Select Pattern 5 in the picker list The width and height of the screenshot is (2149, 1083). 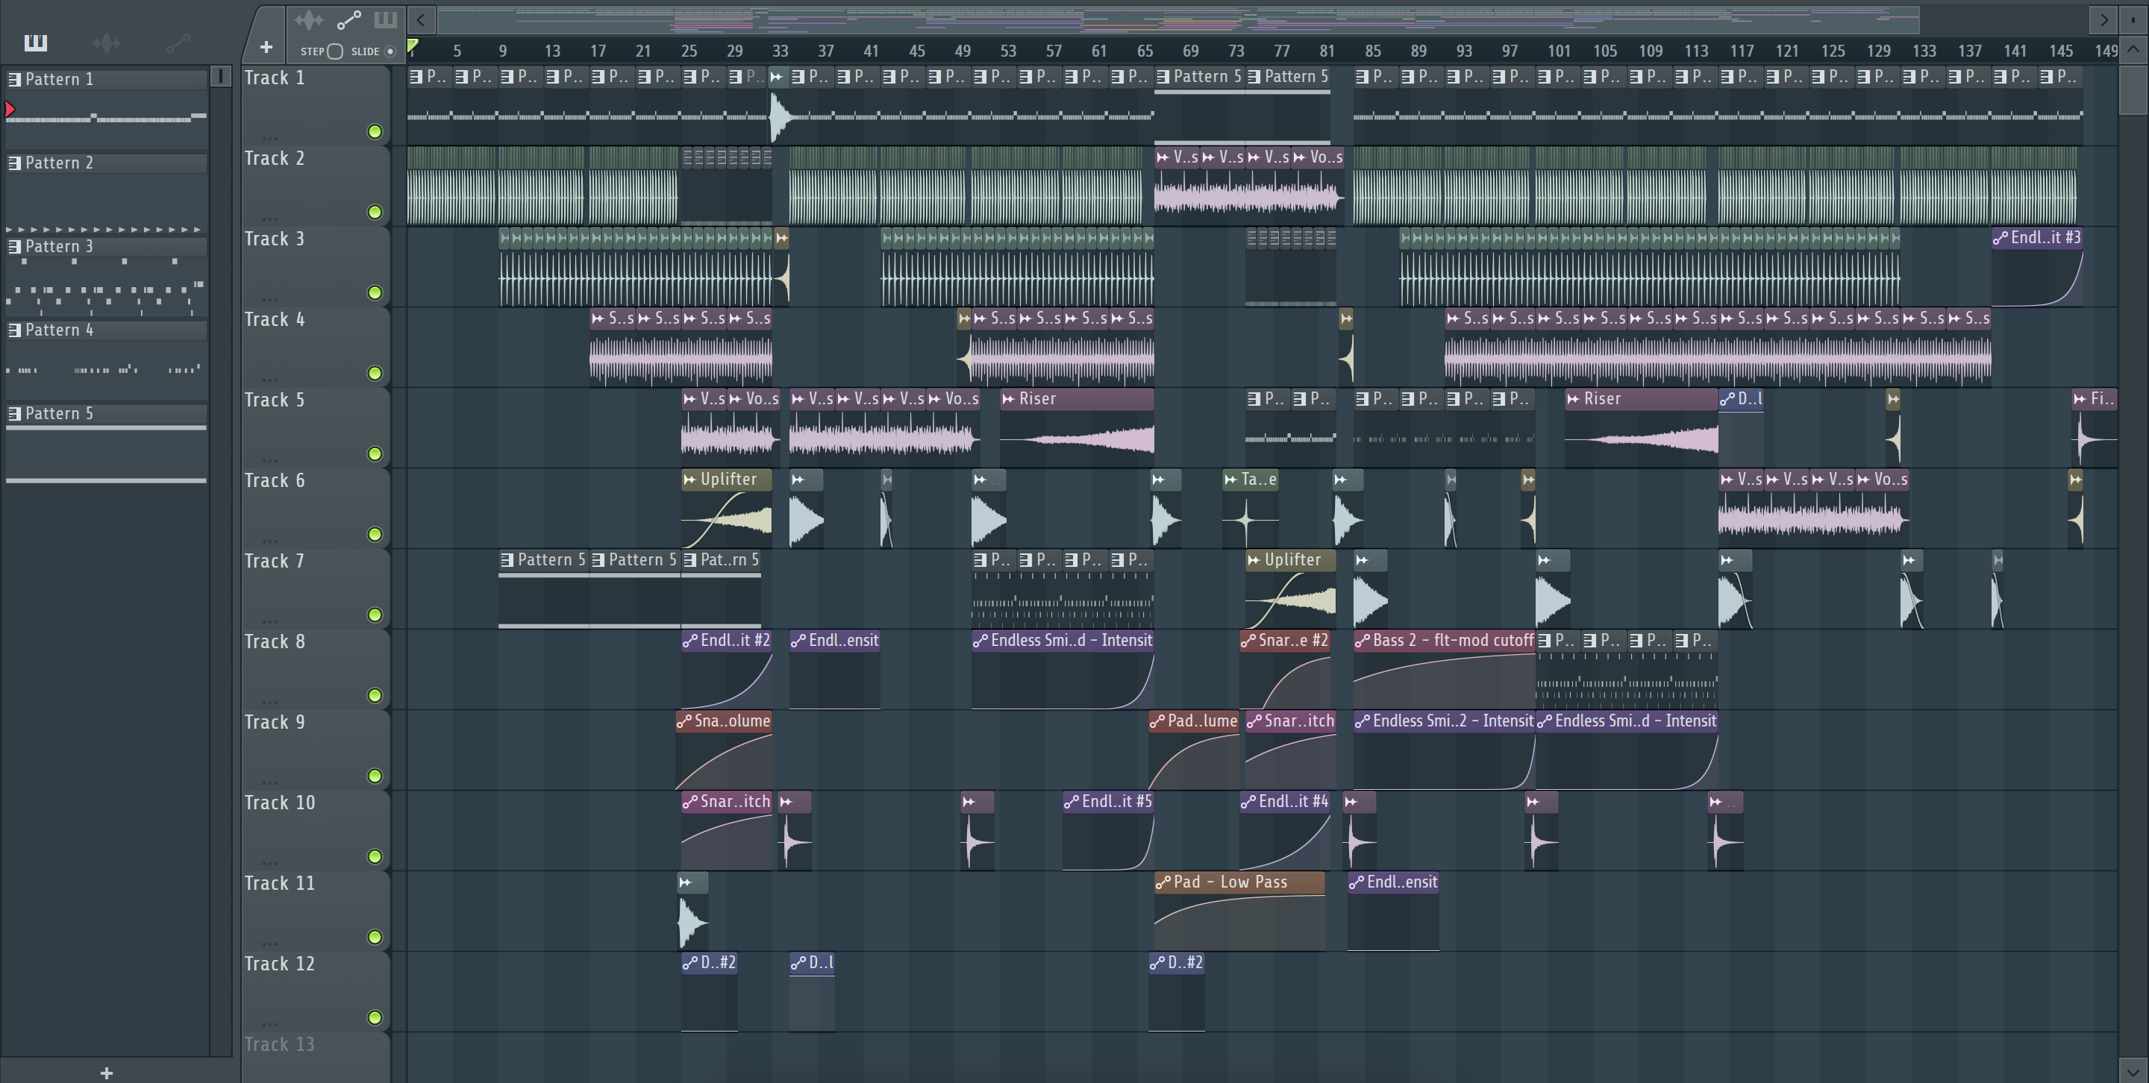point(107,413)
